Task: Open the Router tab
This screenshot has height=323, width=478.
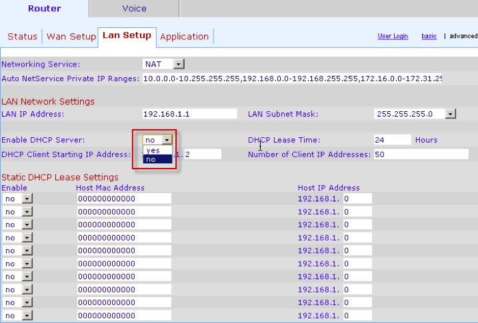Action: click(x=44, y=9)
